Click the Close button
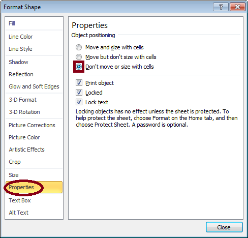This screenshot has width=248, height=238. (x=224, y=227)
